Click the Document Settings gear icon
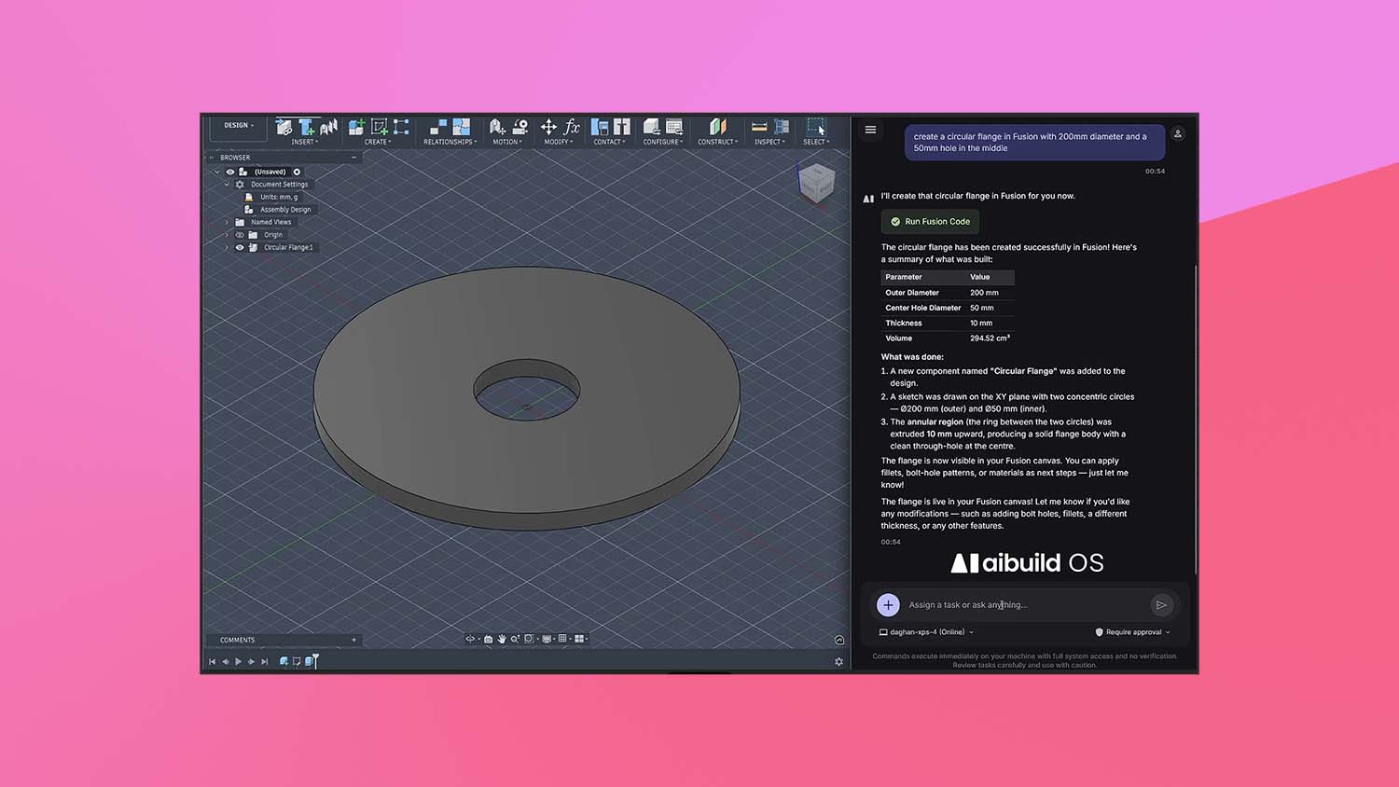The width and height of the screenshot is (1399, 787). click(241, 184)
